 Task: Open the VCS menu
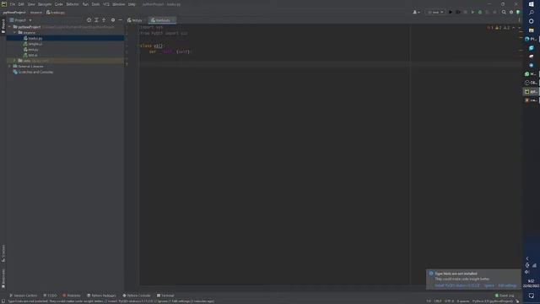click(x=106, y=4)
